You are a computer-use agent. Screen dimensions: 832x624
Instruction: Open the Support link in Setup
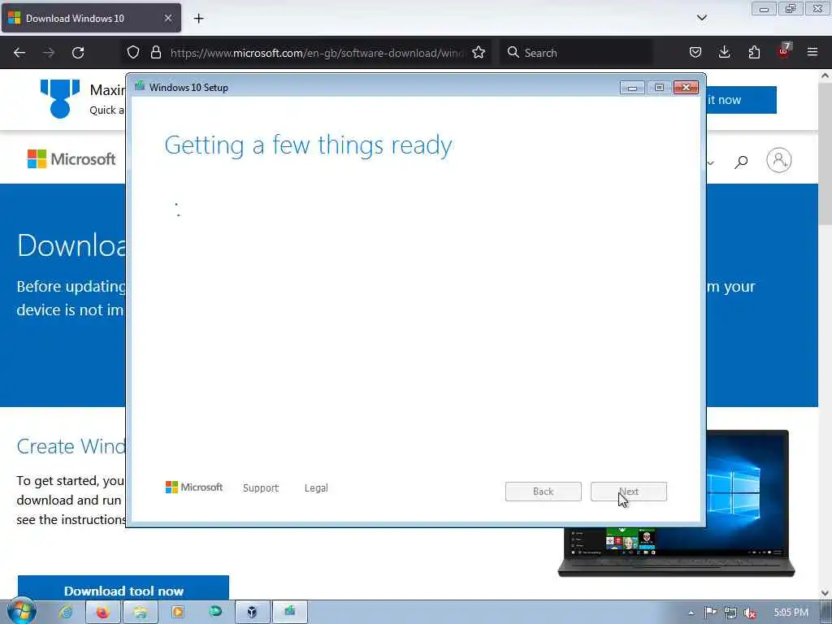tap(261, 487)
